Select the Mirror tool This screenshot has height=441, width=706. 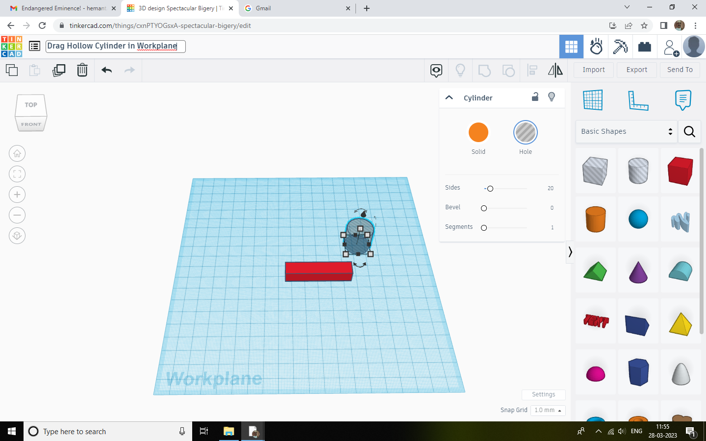coord(555,70)
